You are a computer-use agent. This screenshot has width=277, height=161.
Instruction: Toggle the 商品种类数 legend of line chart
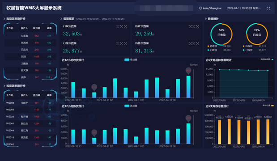pyautogui.click(x=267, y=59)
